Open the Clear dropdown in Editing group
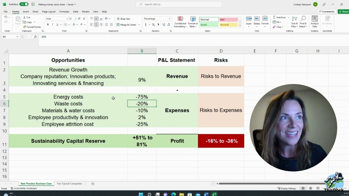The image size is (349, 196). pyautogui.click(x=278, y=27)
